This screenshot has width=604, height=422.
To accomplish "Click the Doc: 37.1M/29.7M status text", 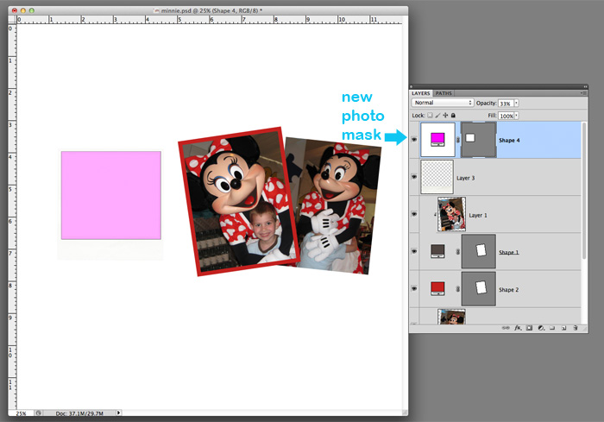I will coord(79,413).
